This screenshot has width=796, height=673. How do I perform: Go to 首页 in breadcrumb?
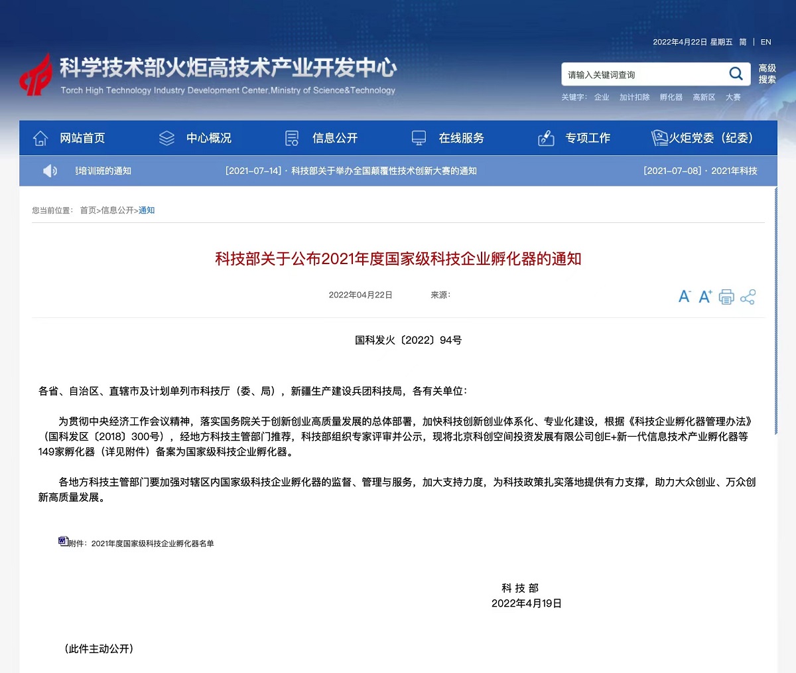[x=88, y=210]
